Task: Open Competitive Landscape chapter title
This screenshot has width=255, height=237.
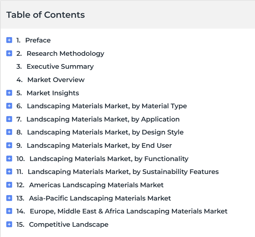Action: click(x=69, y=225)
